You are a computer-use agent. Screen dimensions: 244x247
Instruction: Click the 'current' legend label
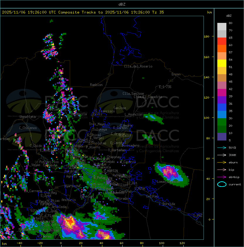235,185
